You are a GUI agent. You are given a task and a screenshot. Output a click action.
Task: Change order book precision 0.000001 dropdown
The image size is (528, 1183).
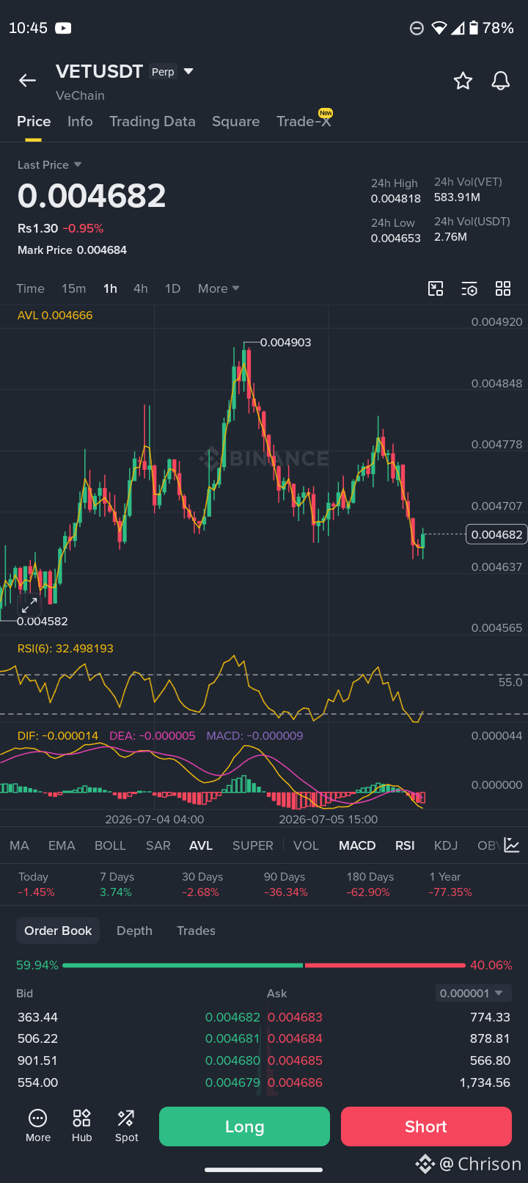pos(474,993)
